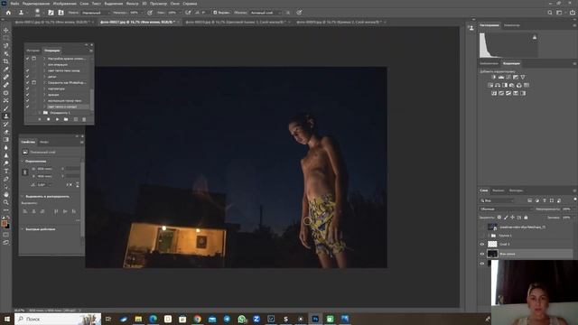Toggle the Выравн. checkbox in options bar

pos(215,13)
